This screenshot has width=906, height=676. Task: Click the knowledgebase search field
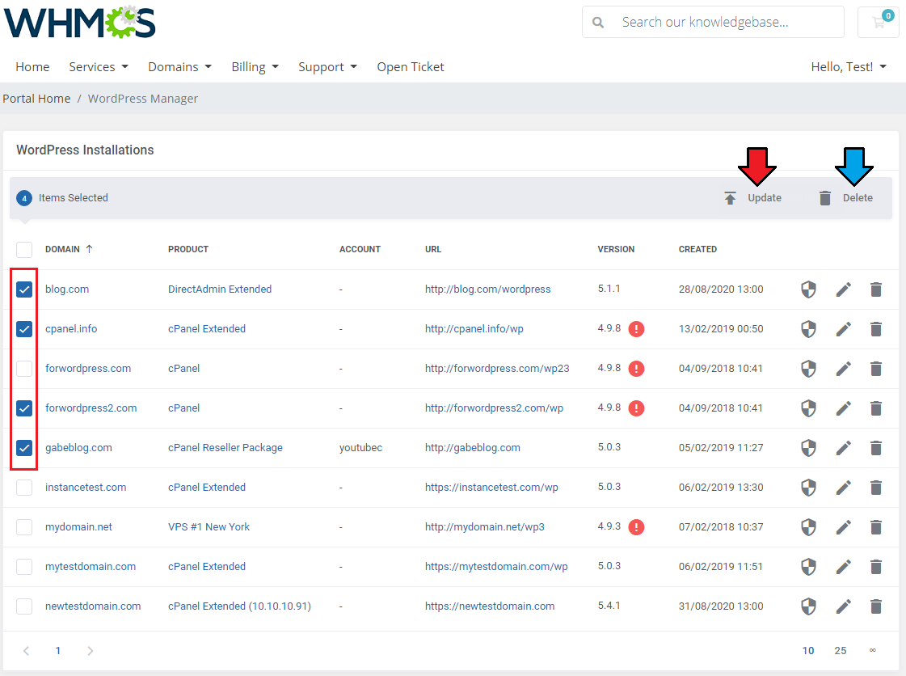[x=713, y=22]
